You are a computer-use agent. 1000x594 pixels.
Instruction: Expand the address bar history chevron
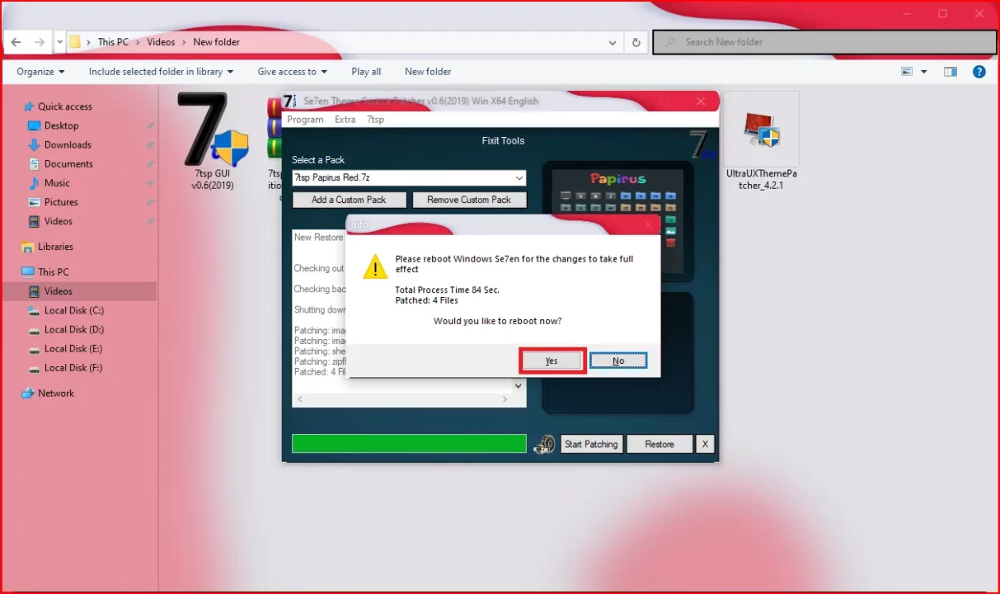[612, 42]
